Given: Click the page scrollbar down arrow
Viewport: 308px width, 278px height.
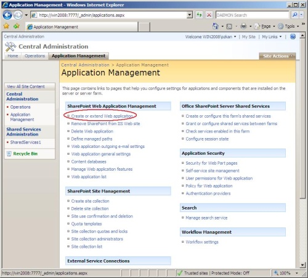Looking at the screenshot, I should (302, 265).
